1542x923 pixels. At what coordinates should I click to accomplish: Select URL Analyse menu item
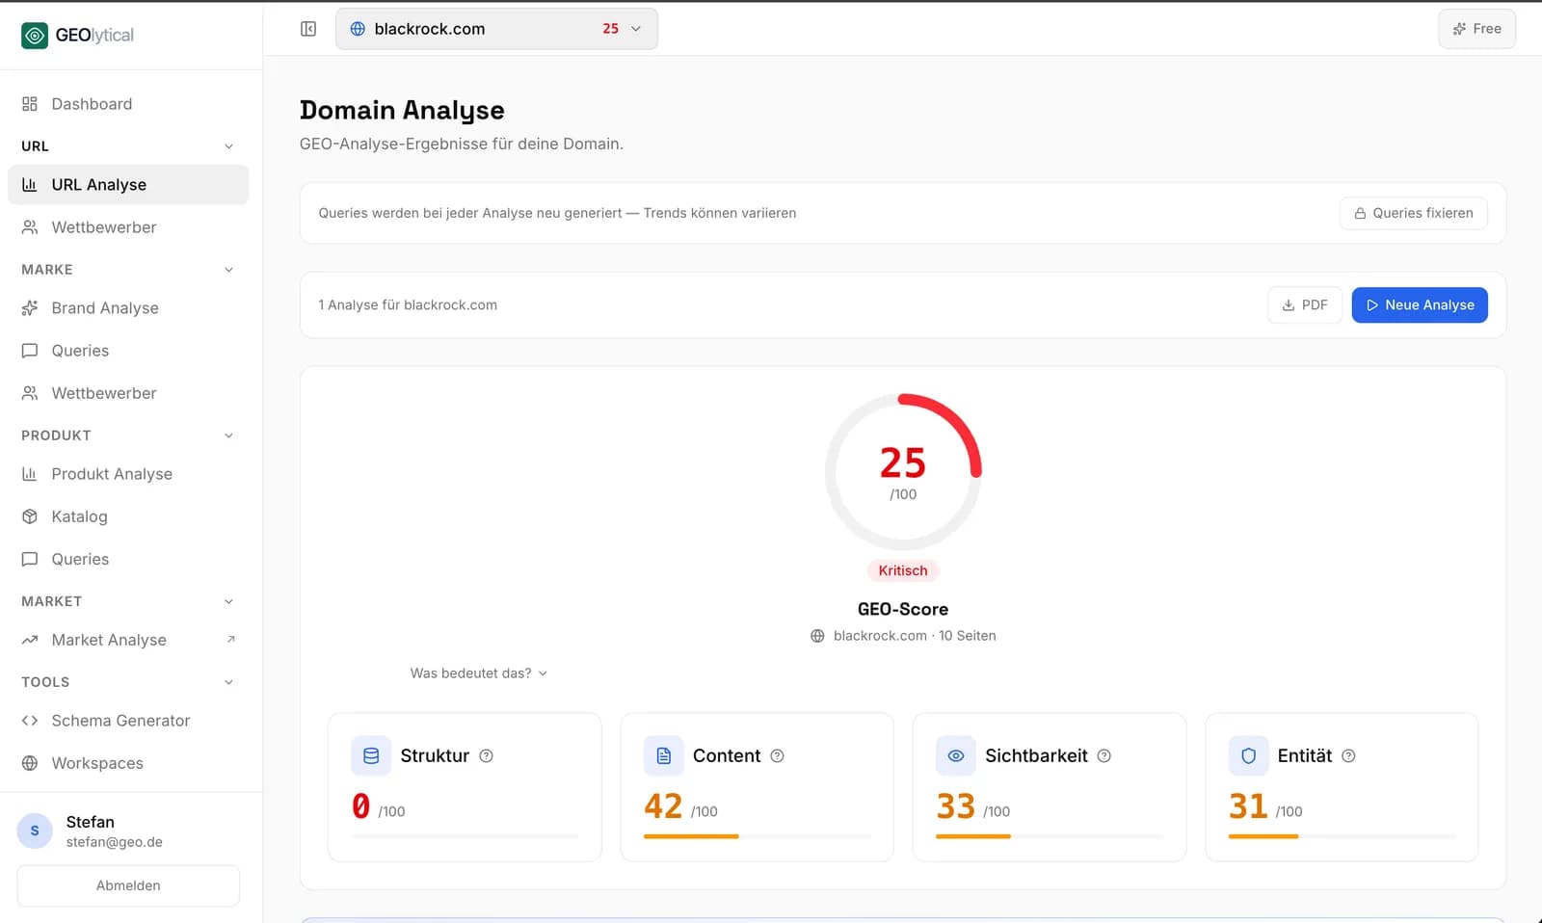point(128,185)
